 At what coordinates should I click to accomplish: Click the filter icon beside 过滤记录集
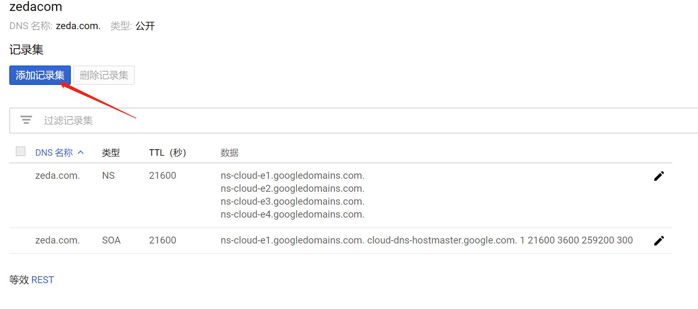26,120
